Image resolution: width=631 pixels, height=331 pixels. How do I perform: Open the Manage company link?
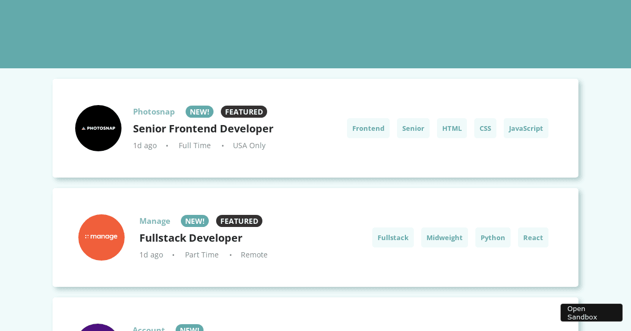click(155, 221)
